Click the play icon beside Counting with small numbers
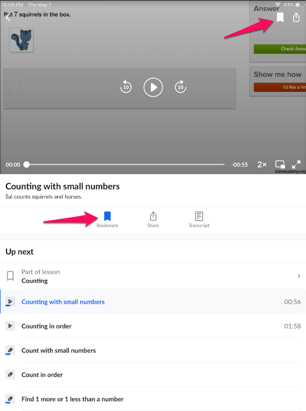Image resolution: width=306 pixels, height=411 pixels. [x=10, y=301]
